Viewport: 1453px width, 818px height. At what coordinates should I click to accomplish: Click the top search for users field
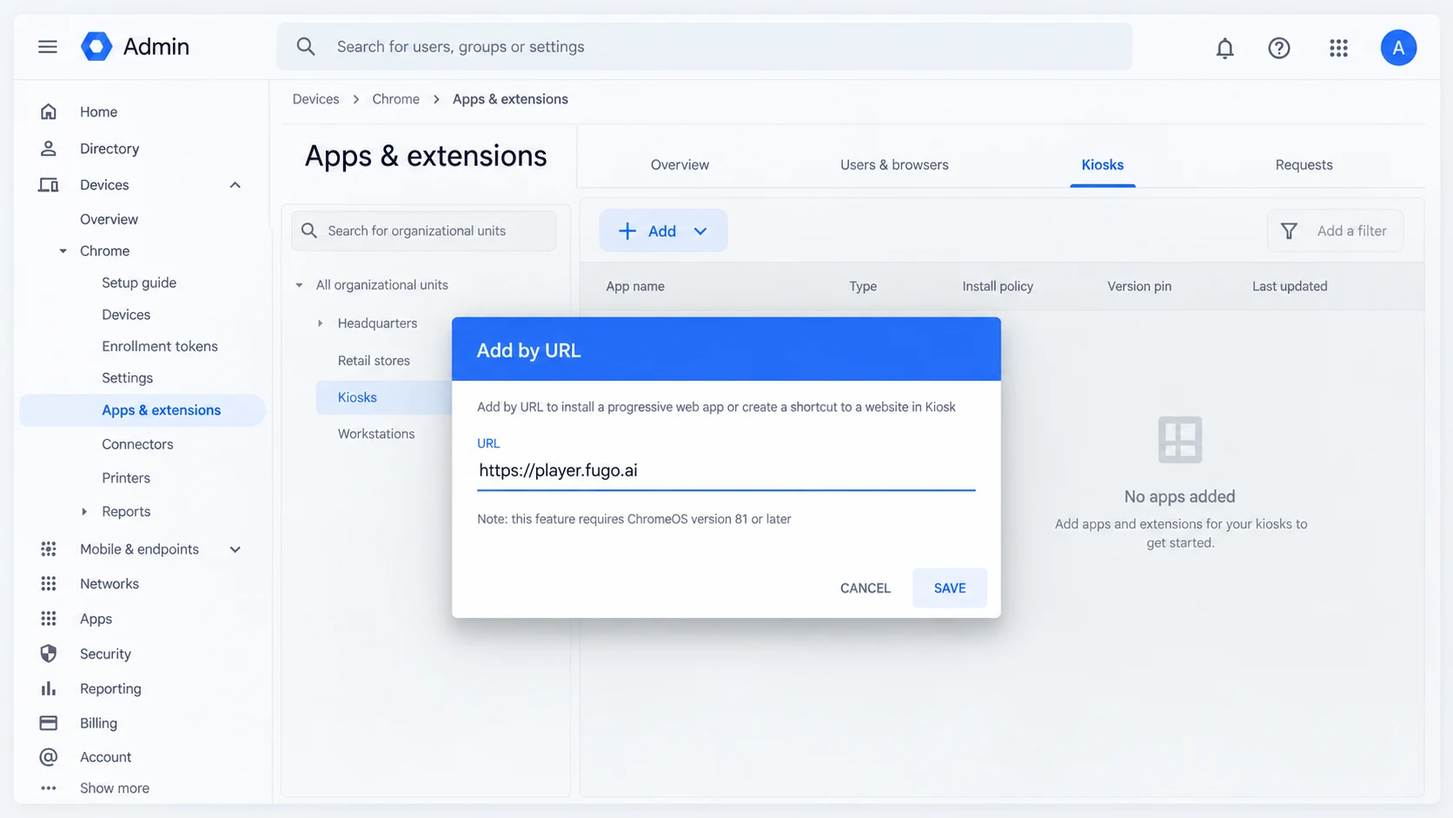tap(705, 47)
